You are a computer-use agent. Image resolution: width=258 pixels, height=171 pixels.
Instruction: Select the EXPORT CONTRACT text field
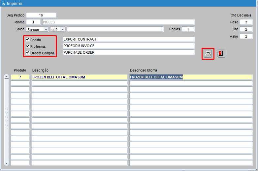tap(129, 39)
